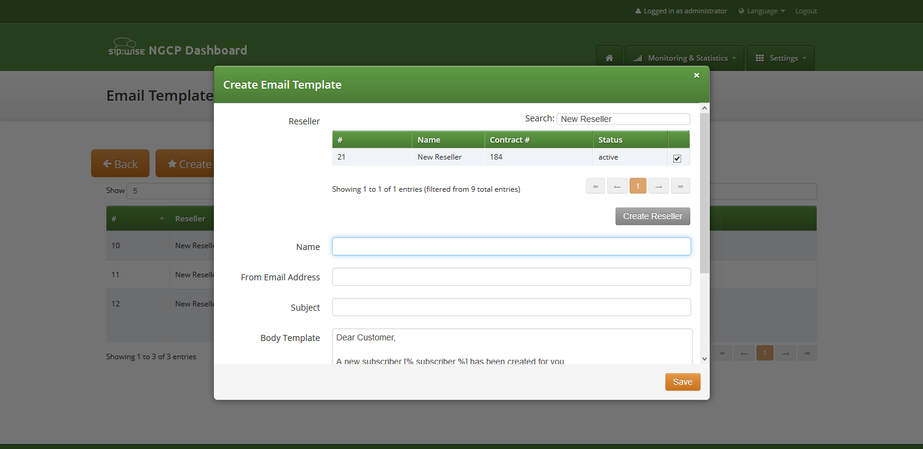Viewport: 923px width, 449px height.
Task: Click the previous-page arrow in reseller pagination
Action: tap(617, 186)
